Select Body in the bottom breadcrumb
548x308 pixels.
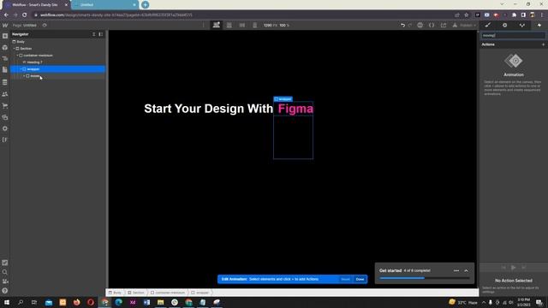(115, 293)
